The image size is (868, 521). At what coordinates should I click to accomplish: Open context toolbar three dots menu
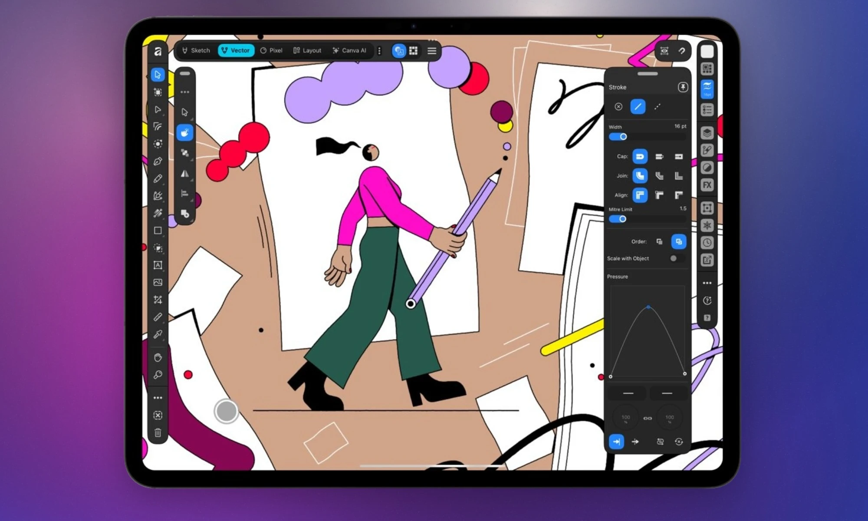(x=185, y=92)
